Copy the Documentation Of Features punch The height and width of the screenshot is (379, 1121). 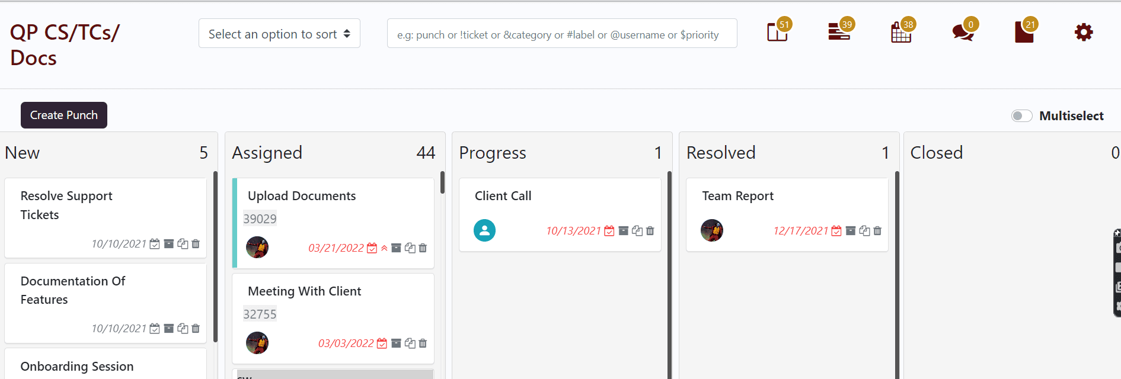(182, 328)
